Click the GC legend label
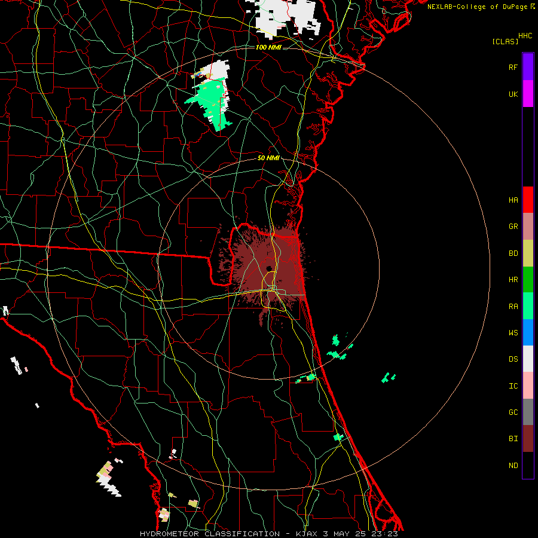Image resolution: width=538 pixels, height=538 pixels. pyautogui.click(x=513, y=412)
